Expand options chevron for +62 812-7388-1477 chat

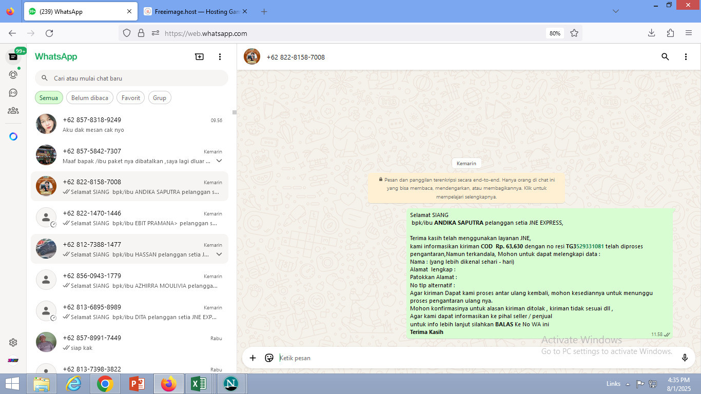click(x=219, y=254)
